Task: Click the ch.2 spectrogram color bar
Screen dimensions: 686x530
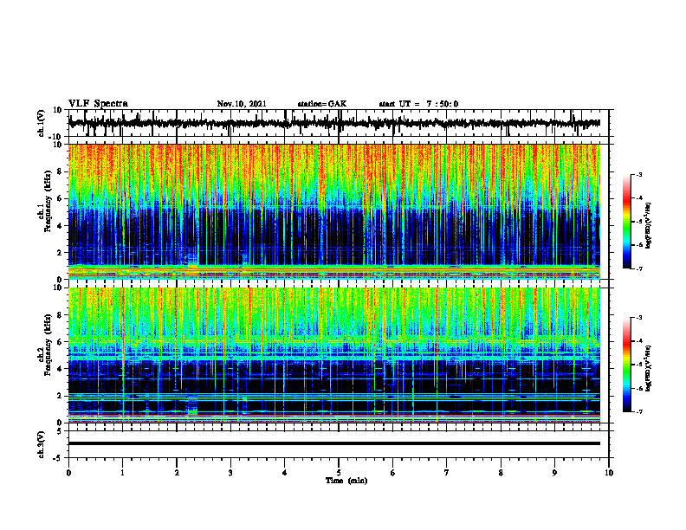Action: coord(626,365)
